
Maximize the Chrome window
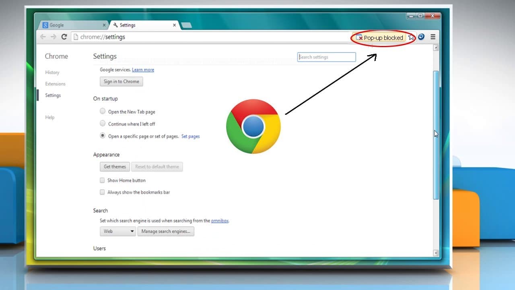coord(420,16)
